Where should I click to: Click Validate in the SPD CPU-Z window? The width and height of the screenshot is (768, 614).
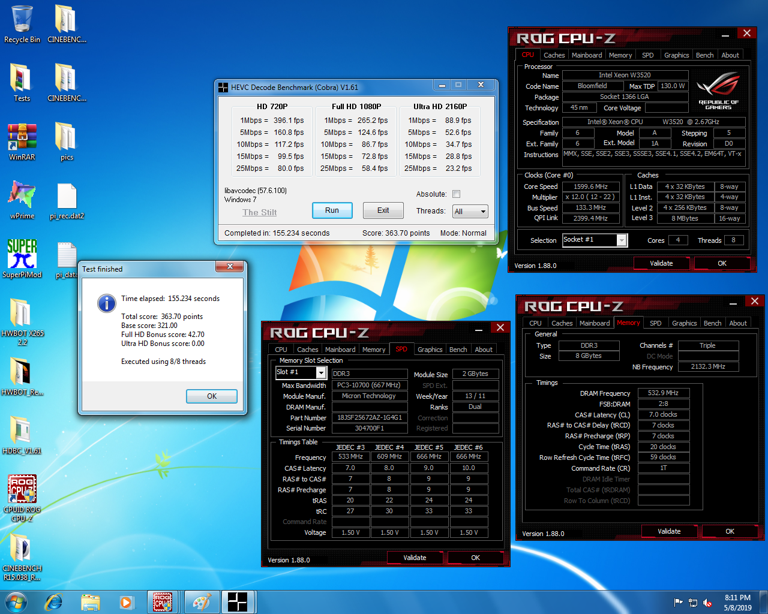(x=415, y=558)
